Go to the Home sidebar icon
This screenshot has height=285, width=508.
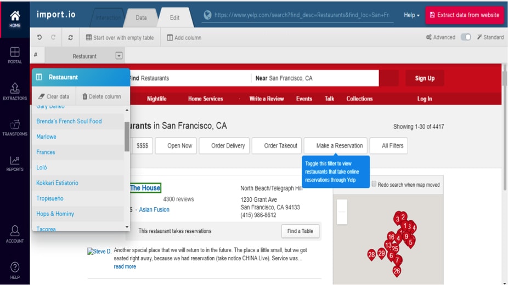point(15,19)
